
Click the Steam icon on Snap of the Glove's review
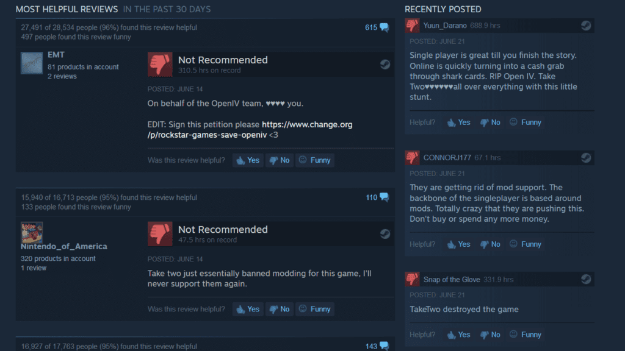tap(585, 279)
